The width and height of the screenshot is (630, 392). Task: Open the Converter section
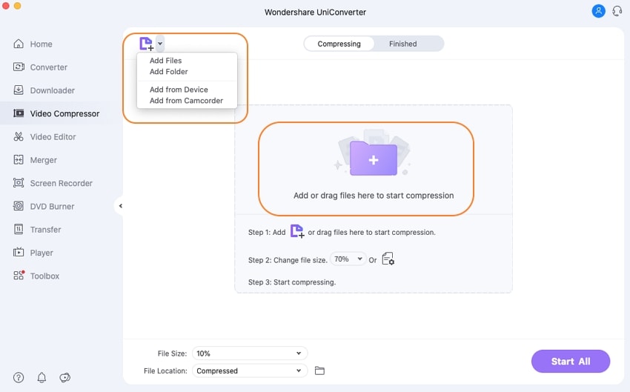click(40, 67)
